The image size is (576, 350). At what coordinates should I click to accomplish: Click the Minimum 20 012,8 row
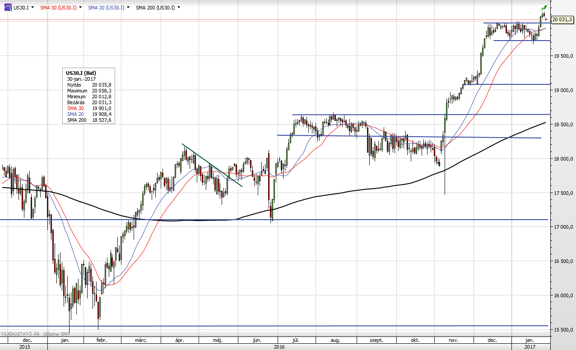[x=89, y=97]
